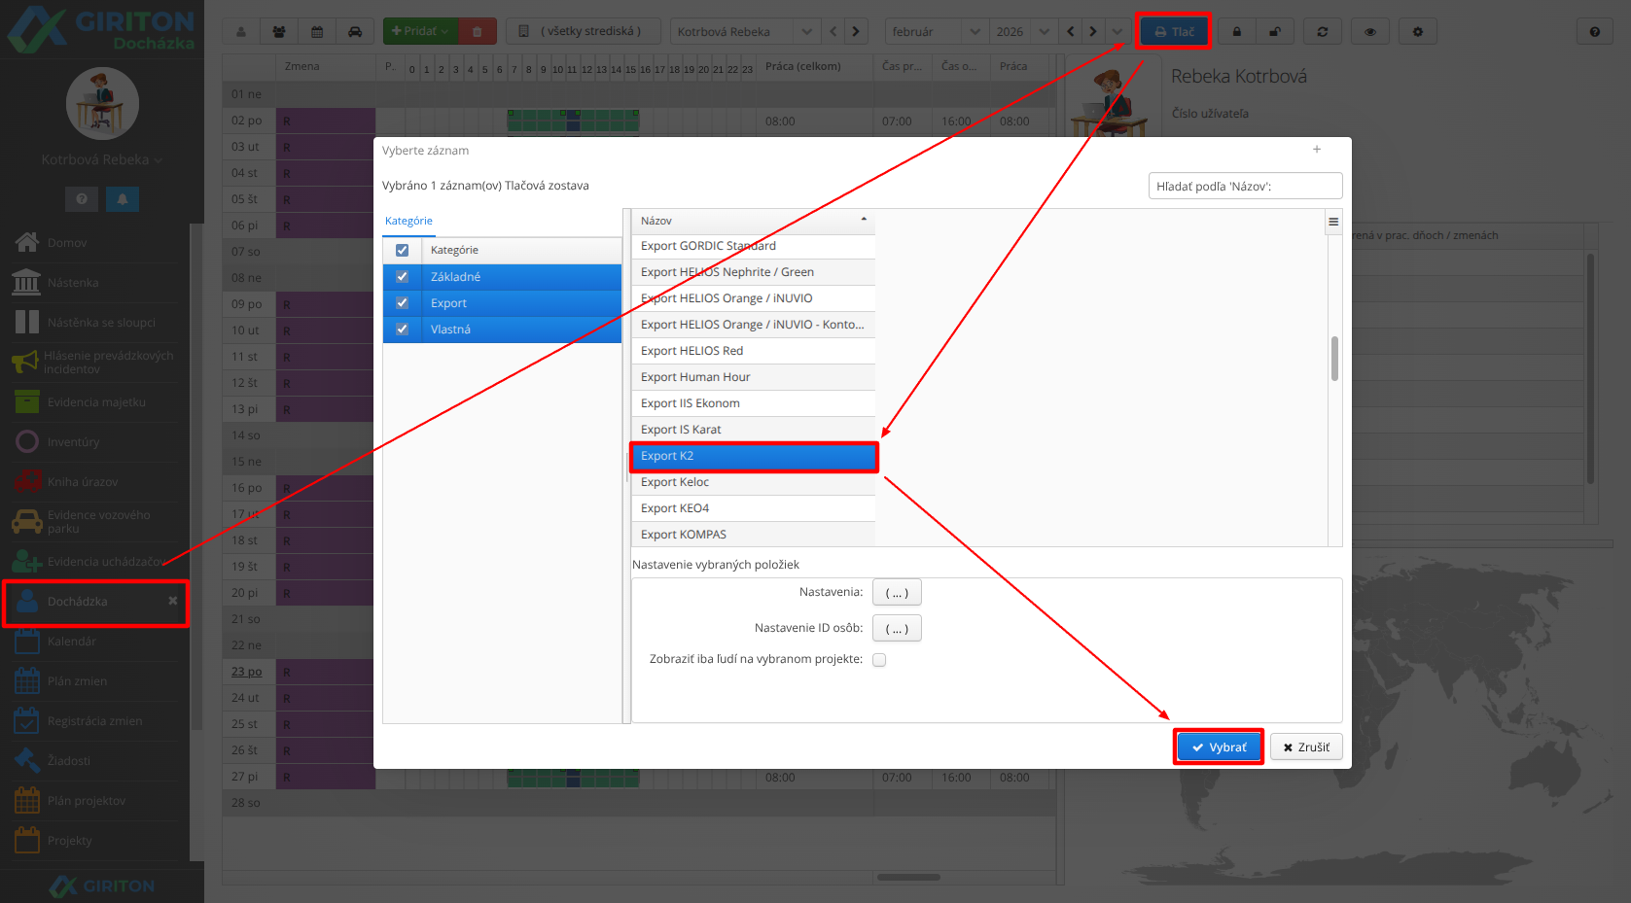Open Kniha úrazov icon in sidebar
The image size is (1631, 903).
coord(27,481)
